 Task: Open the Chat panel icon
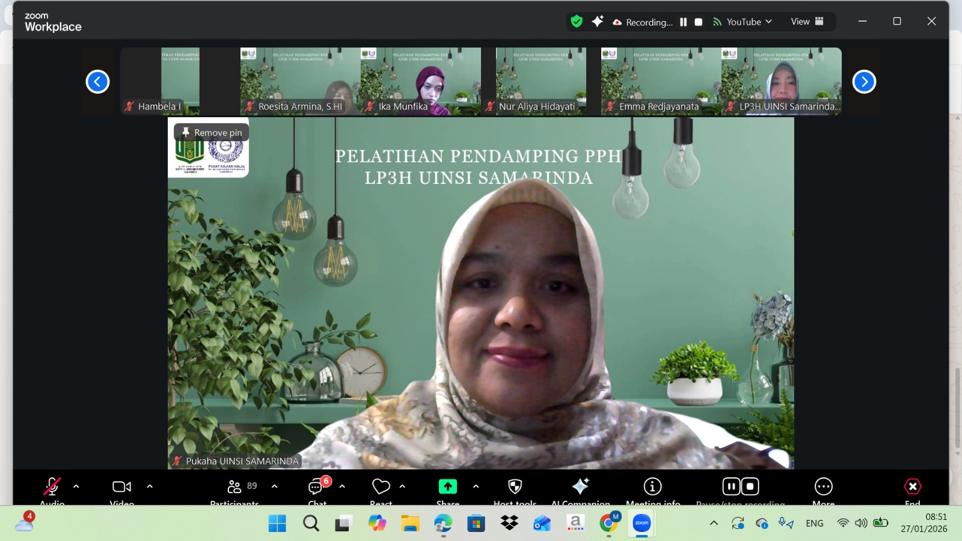click(x=316, y=486)
